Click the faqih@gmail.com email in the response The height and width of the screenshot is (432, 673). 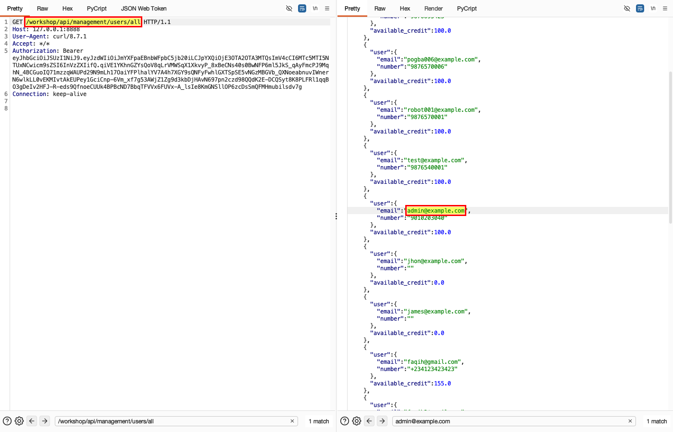click(434, 362)
